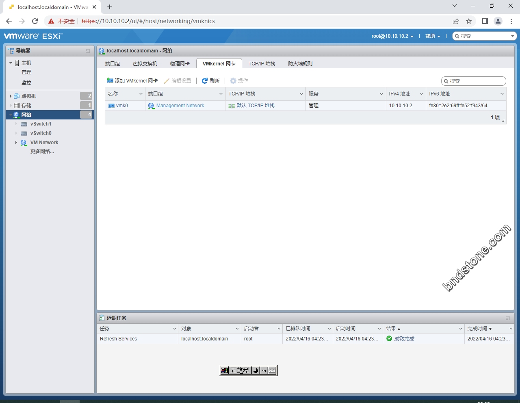Open More Networks (更多网络...) in the navigator
520x403 pixels.
coord(42,152)
